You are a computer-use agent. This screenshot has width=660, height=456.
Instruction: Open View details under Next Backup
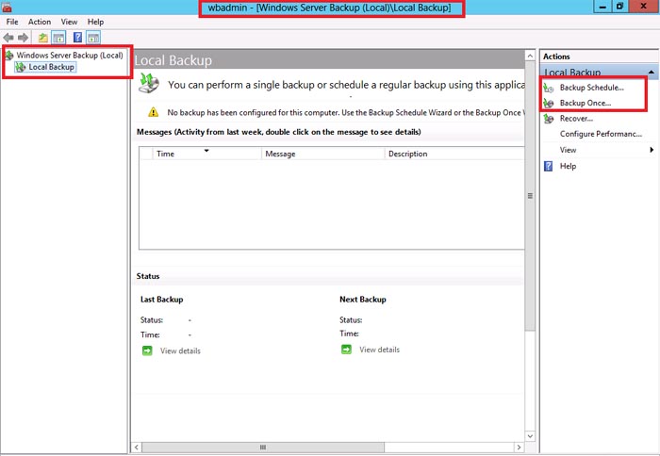point(379,350)
